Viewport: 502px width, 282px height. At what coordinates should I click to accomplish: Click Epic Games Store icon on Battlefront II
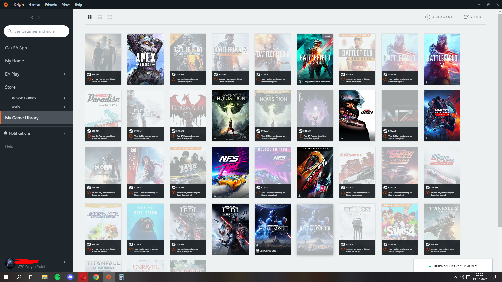[257, 251]
